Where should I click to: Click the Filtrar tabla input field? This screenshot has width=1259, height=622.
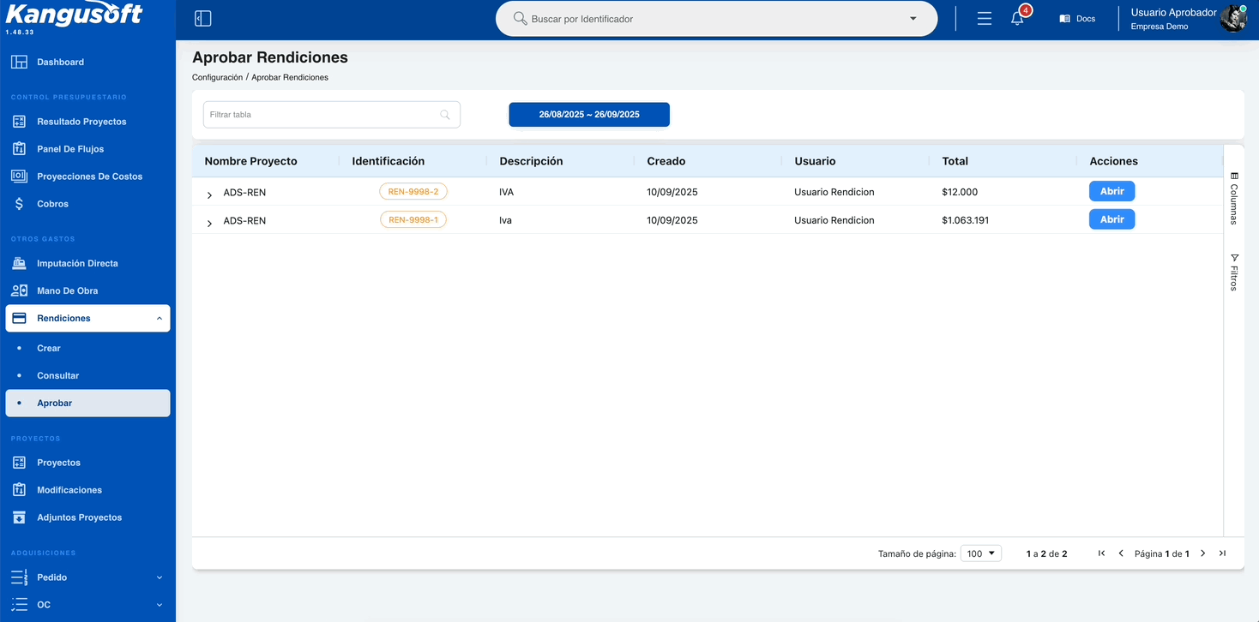pos(332,115)
